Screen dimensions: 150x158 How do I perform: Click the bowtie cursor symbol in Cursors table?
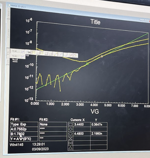[70, 143]
